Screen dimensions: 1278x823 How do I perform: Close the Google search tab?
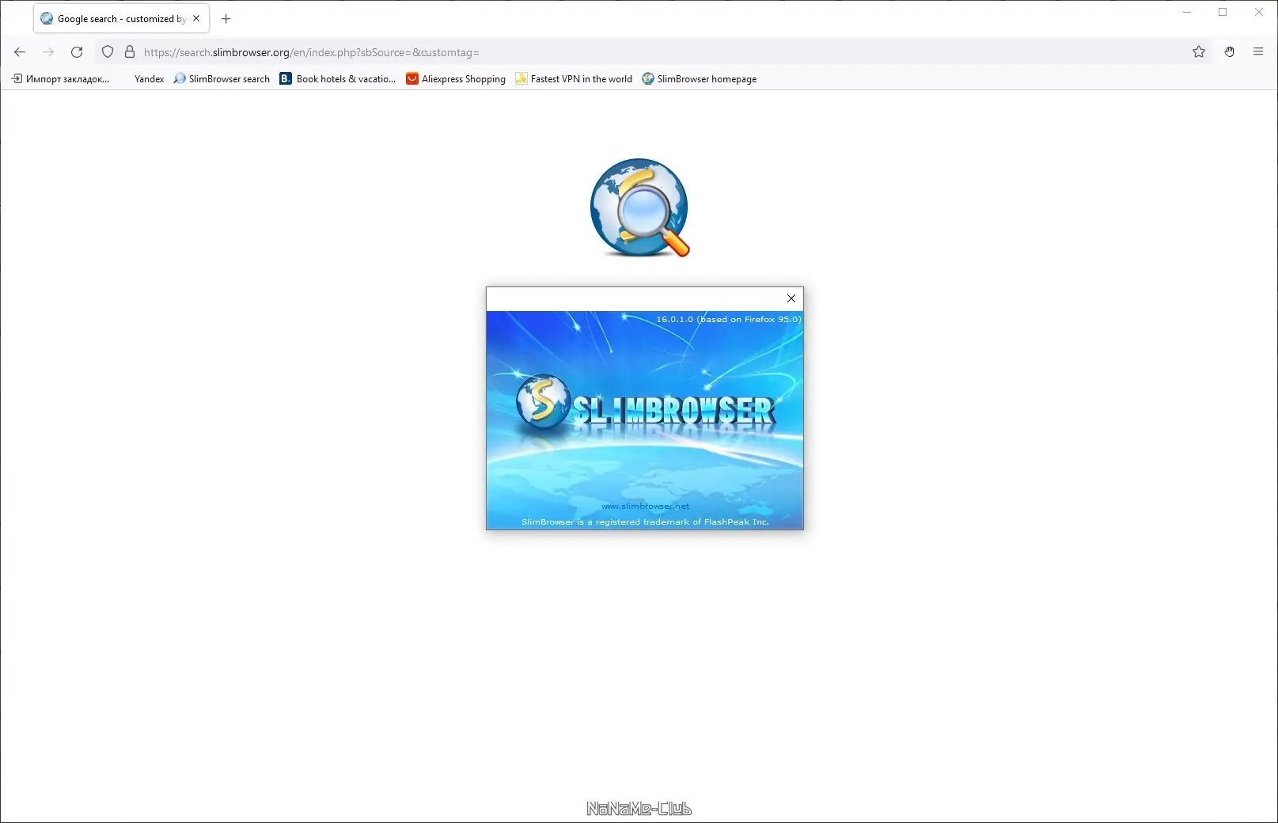coord(196,17)
